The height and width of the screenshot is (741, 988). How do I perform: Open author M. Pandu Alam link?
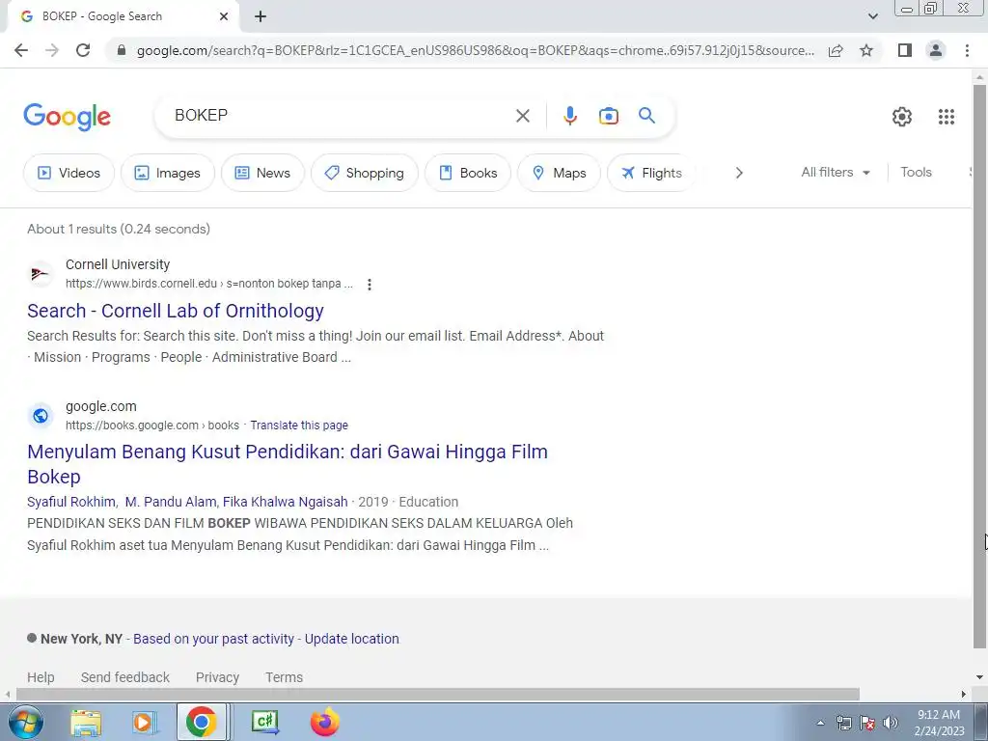click(x=171, y=502)
